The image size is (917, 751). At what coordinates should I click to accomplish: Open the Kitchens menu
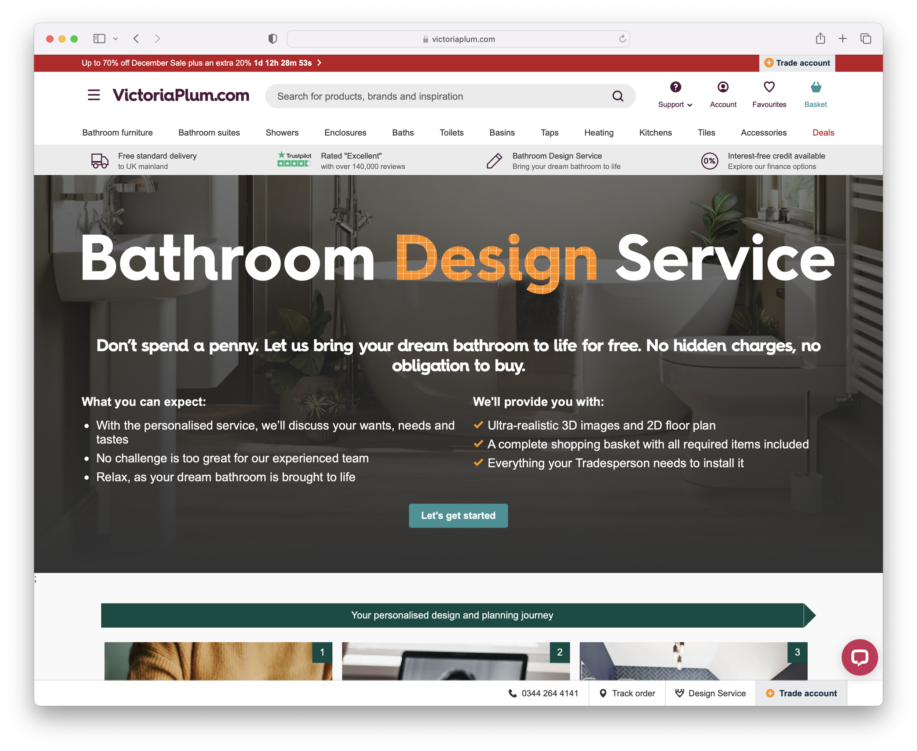tap(655, 132)
